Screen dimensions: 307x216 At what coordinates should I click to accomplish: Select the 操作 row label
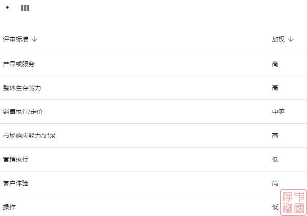[9, 207]
